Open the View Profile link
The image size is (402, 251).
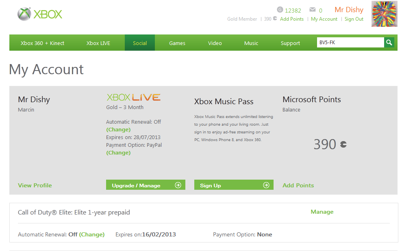click(35, 185)
